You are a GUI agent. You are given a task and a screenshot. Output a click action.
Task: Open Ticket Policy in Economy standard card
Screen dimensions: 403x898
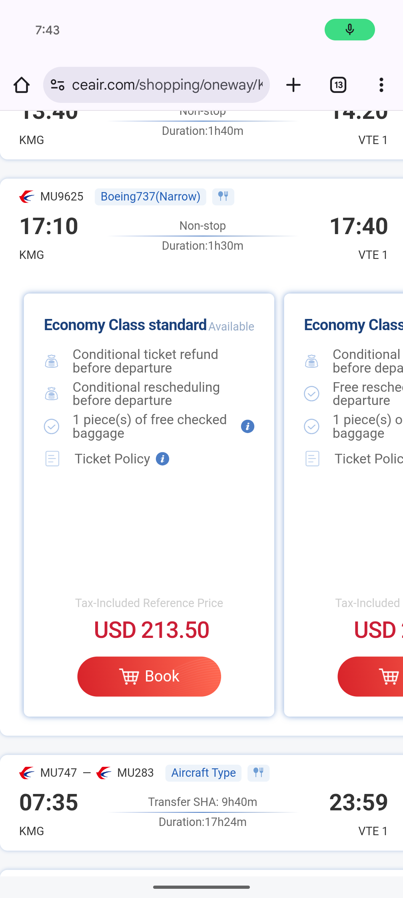click(x=112, y=459)
